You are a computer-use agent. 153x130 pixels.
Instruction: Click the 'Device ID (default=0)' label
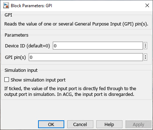tap(27, 46)
